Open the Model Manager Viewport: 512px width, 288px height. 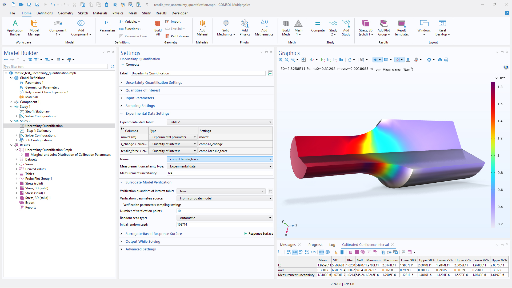pos(34,28)
